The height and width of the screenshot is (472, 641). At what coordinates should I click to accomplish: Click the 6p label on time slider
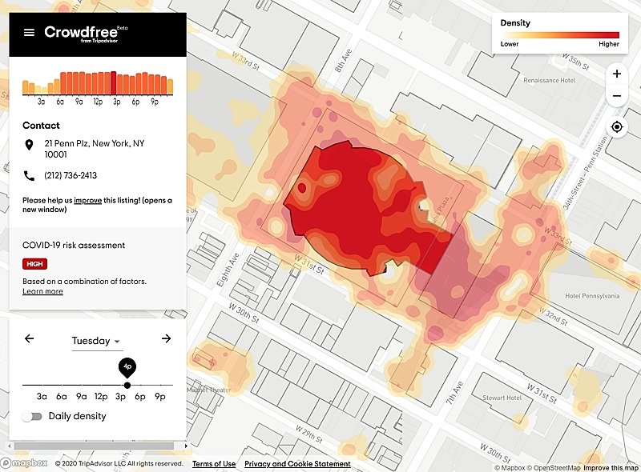(x=140, y=397)
